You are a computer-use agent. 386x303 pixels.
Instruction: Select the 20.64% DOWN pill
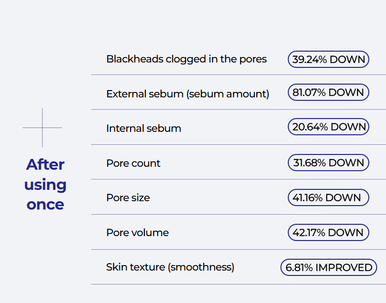(329, 127)
